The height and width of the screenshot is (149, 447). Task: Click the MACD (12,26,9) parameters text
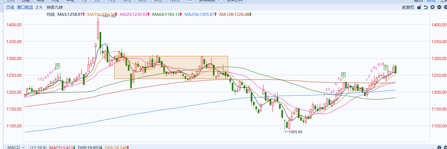[38, 147]
